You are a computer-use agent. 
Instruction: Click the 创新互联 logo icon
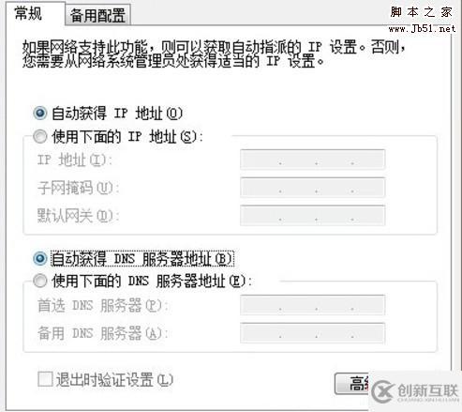point(382,391)
